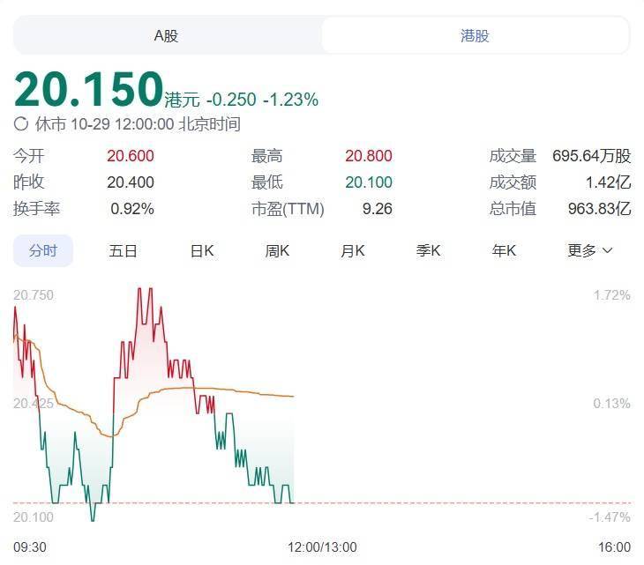This screenshot has height=565, width=644.
Task: Click the 市盈(TTM) label
Action: [x=288, y=209]
